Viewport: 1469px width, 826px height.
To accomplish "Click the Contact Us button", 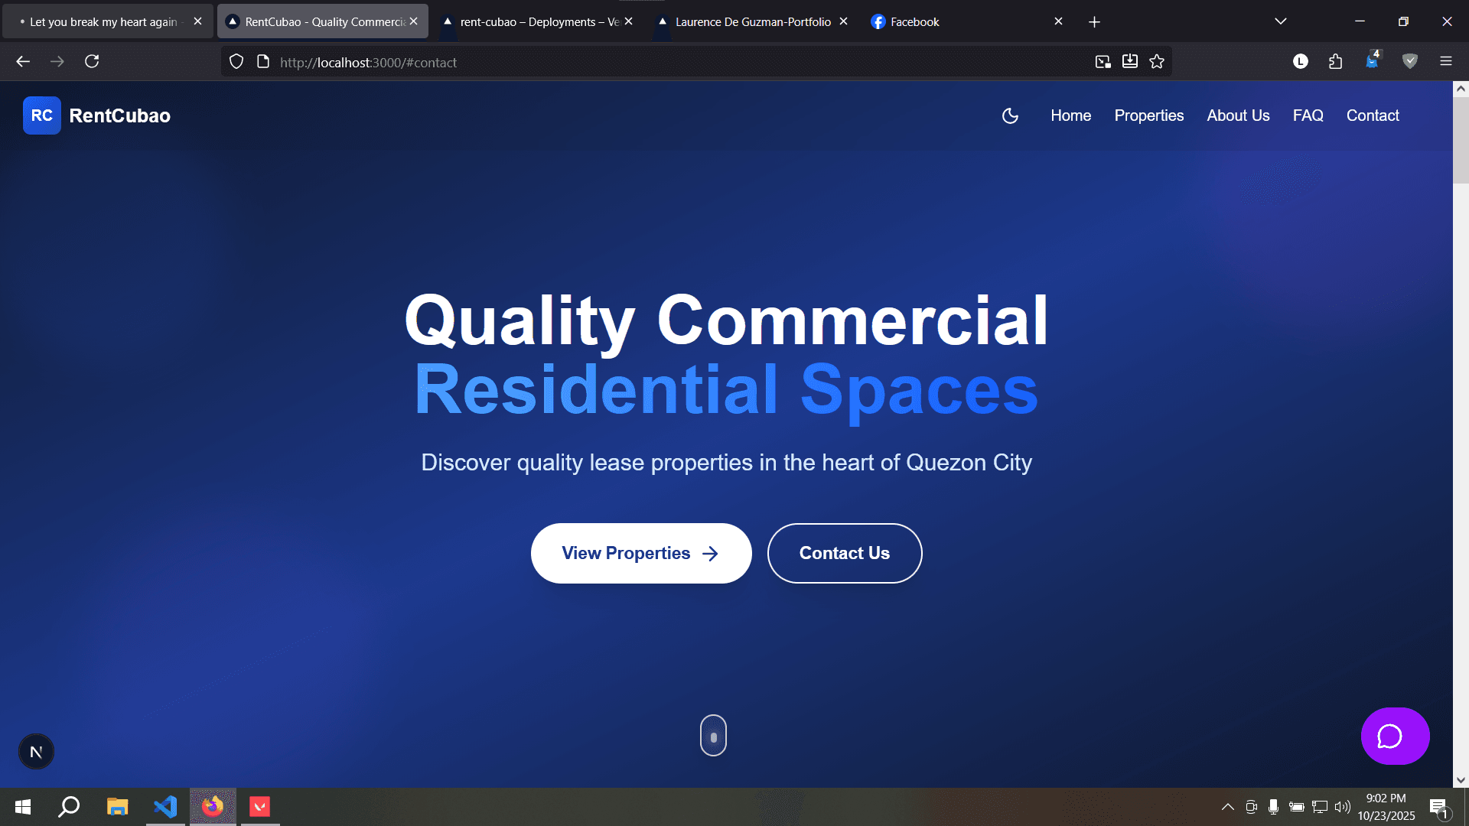I will coord(844,553).
